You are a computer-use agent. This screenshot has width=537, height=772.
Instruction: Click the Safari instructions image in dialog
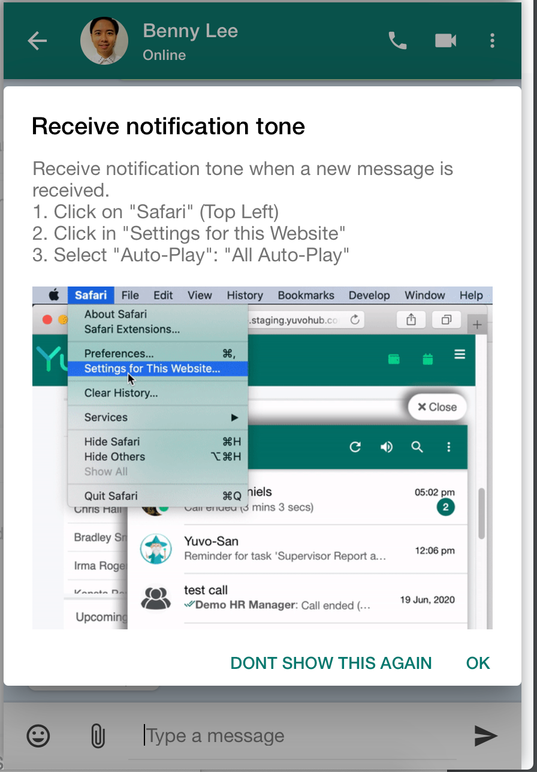tap(263, 458)
